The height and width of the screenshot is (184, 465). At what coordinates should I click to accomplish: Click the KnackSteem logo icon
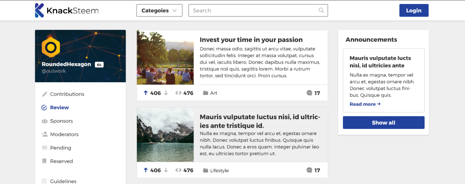click(39, 11)
